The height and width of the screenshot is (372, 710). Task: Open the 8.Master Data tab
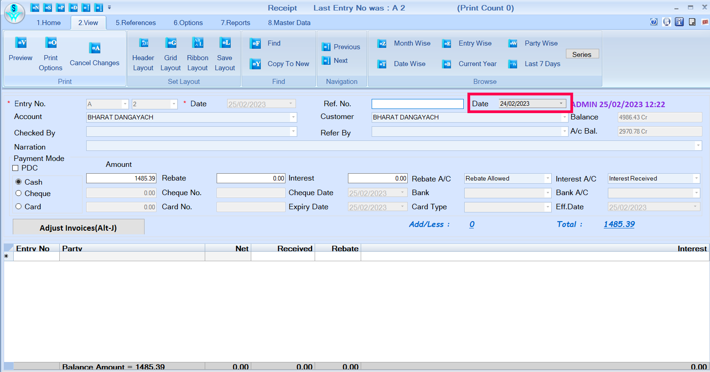[289, 23]
